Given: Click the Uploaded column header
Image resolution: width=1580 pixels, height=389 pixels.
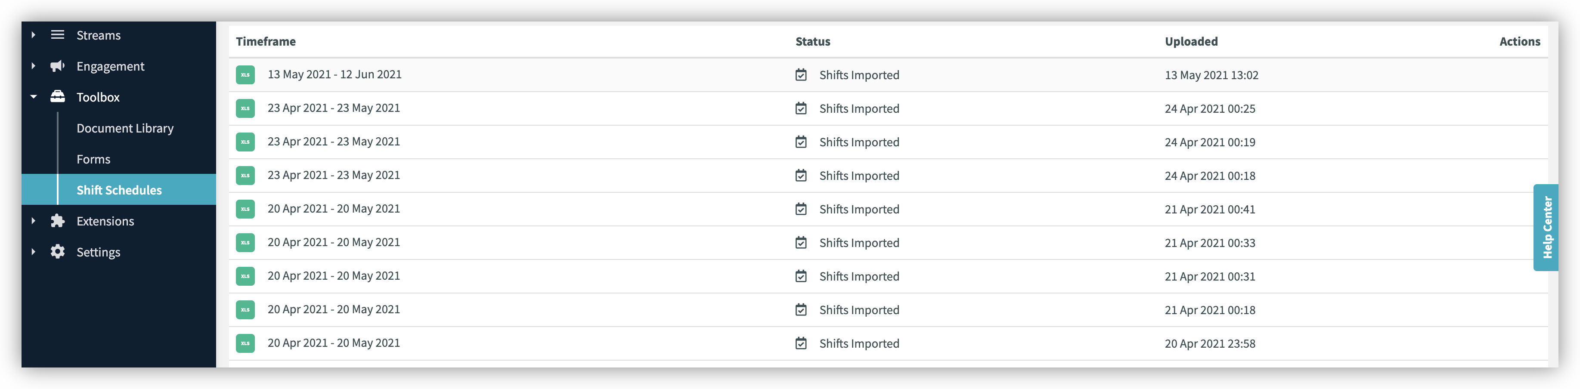Looking at the screenshot, I should pos(1190,41).
